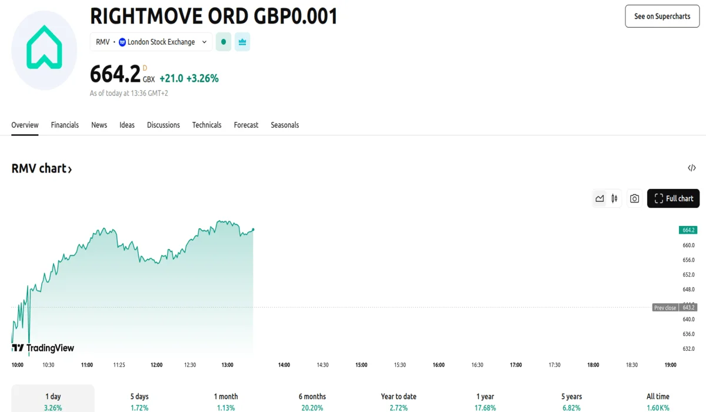Click the TradingView logo on chart

click(44, 348)
